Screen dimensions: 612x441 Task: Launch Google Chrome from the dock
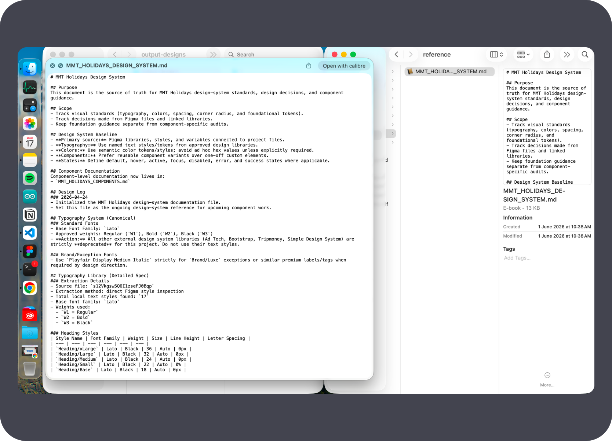30,288
